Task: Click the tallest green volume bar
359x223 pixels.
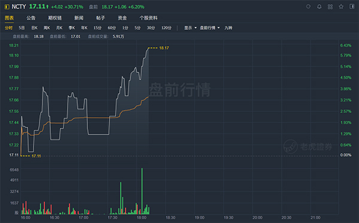Action: [142, 191]
